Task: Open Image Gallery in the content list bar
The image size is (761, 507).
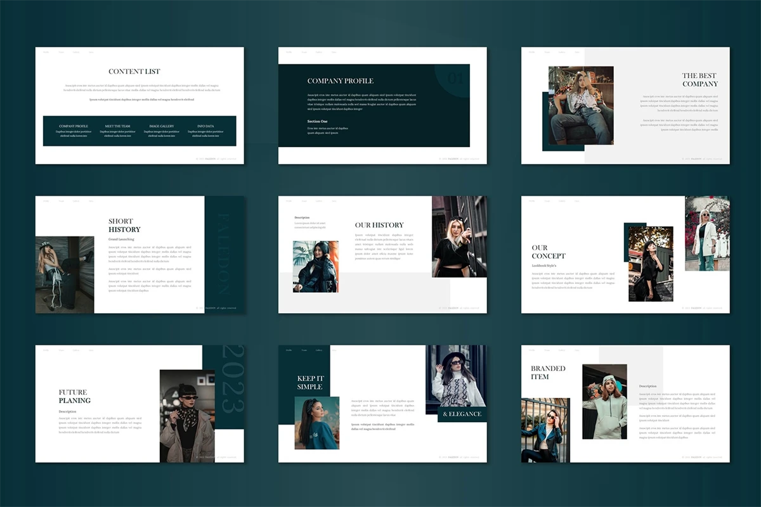Action: (x=162, y=126)
